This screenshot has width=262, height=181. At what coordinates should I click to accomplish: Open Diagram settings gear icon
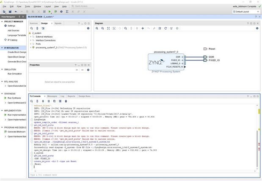257,28
